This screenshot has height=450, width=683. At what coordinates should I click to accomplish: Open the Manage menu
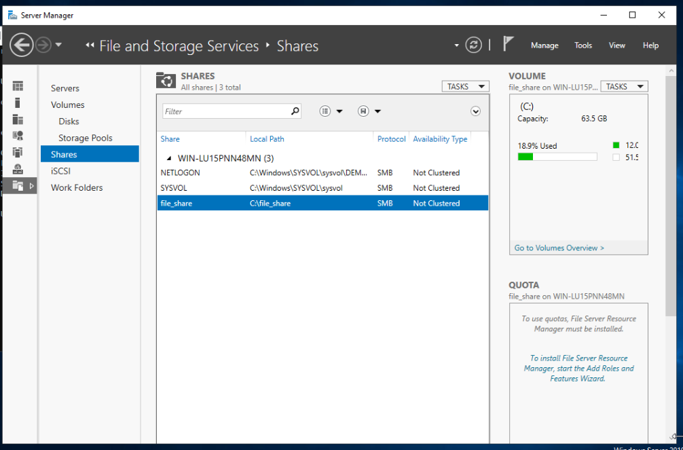click(x=544, y=45)
